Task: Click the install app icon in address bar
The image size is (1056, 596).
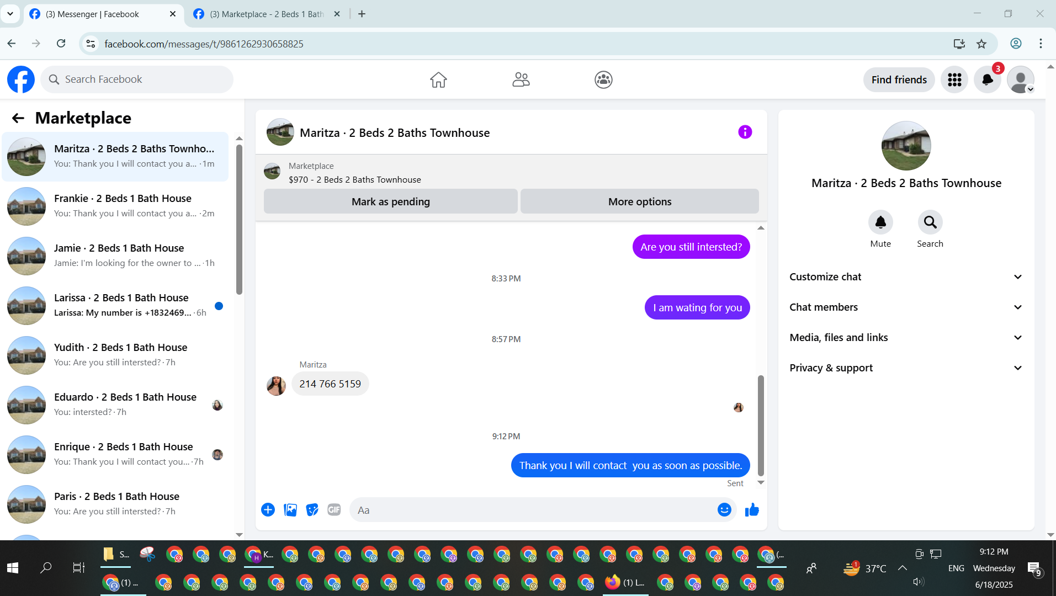Action: (959, 44)
